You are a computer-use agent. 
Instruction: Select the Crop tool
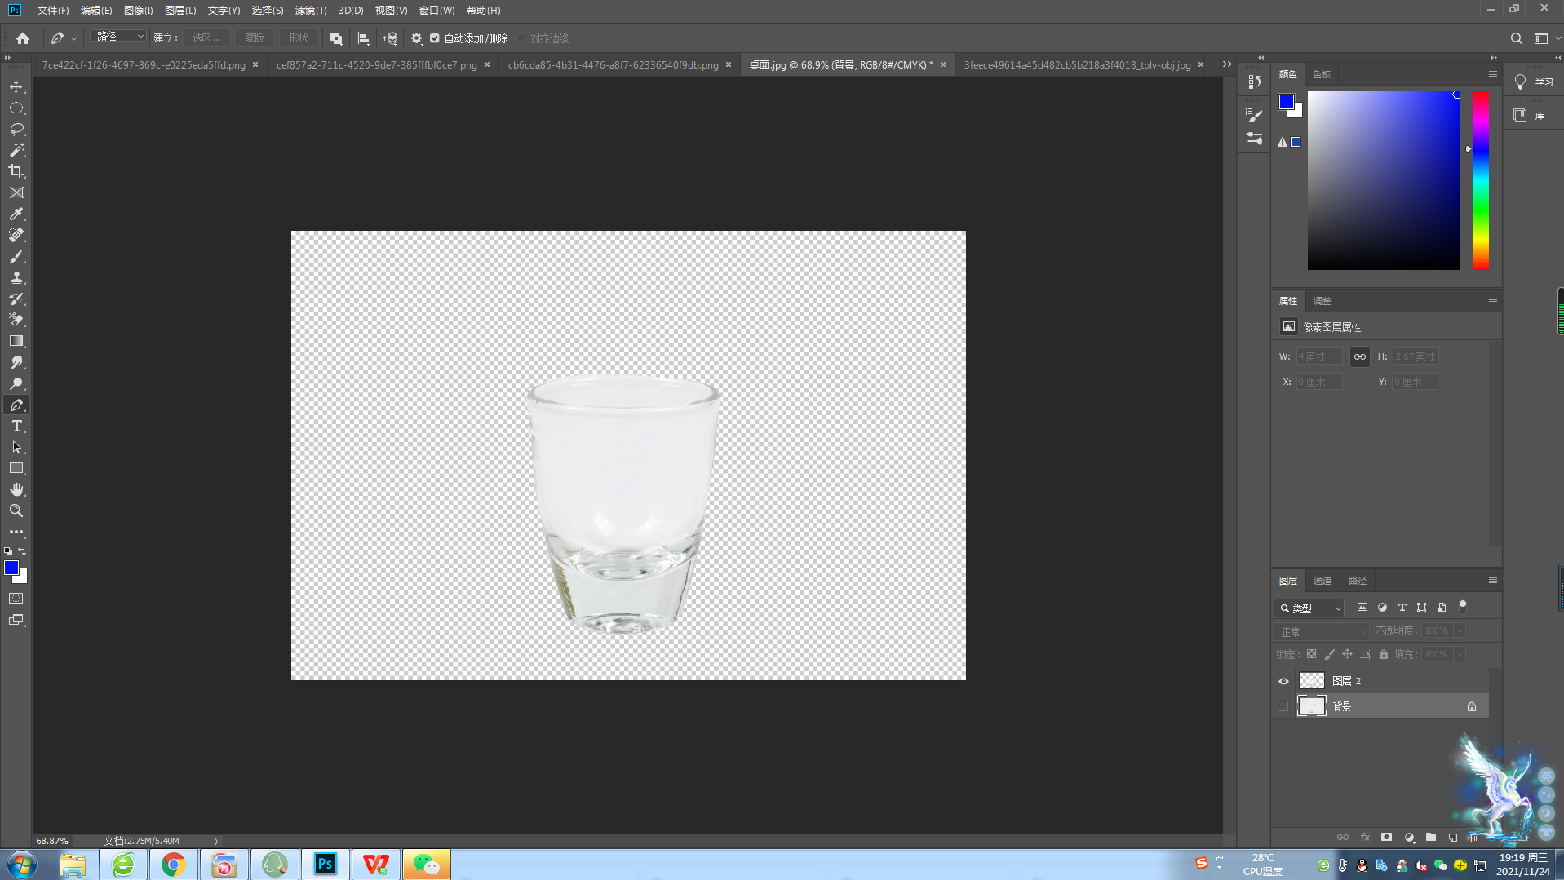click(x=16, y=171)
